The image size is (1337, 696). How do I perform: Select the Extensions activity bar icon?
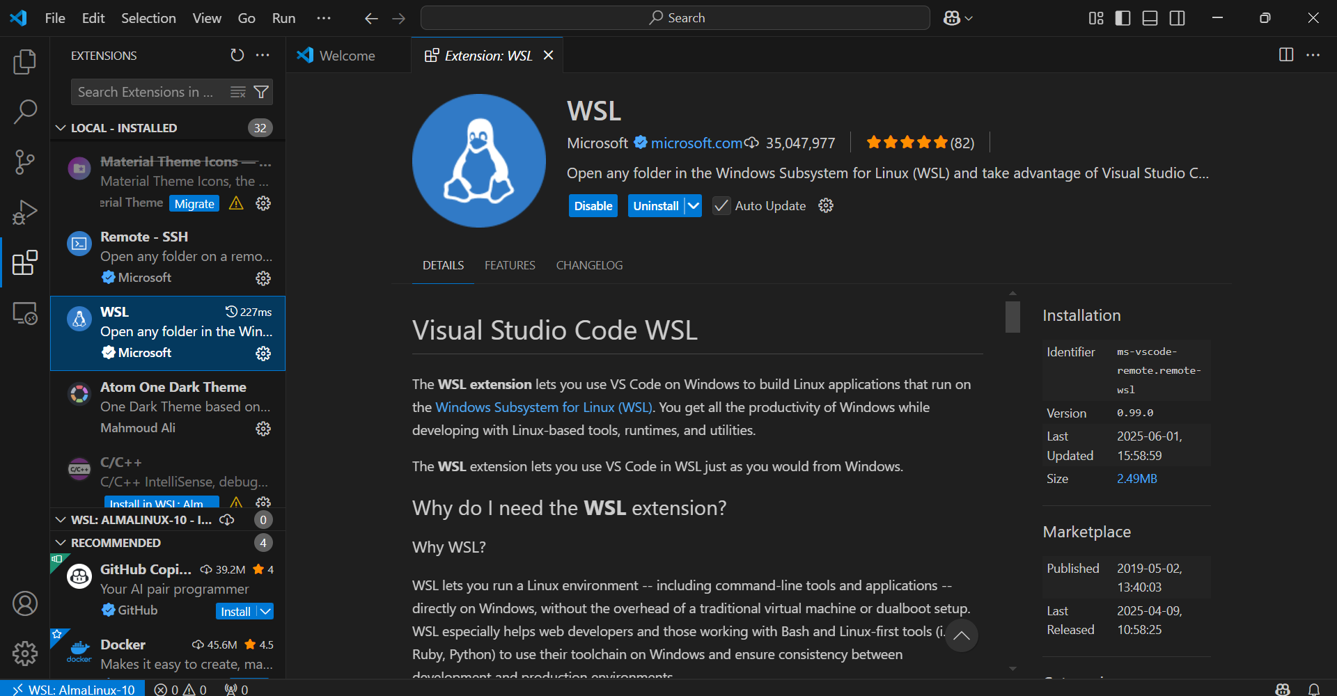click(x=25, y=262)
